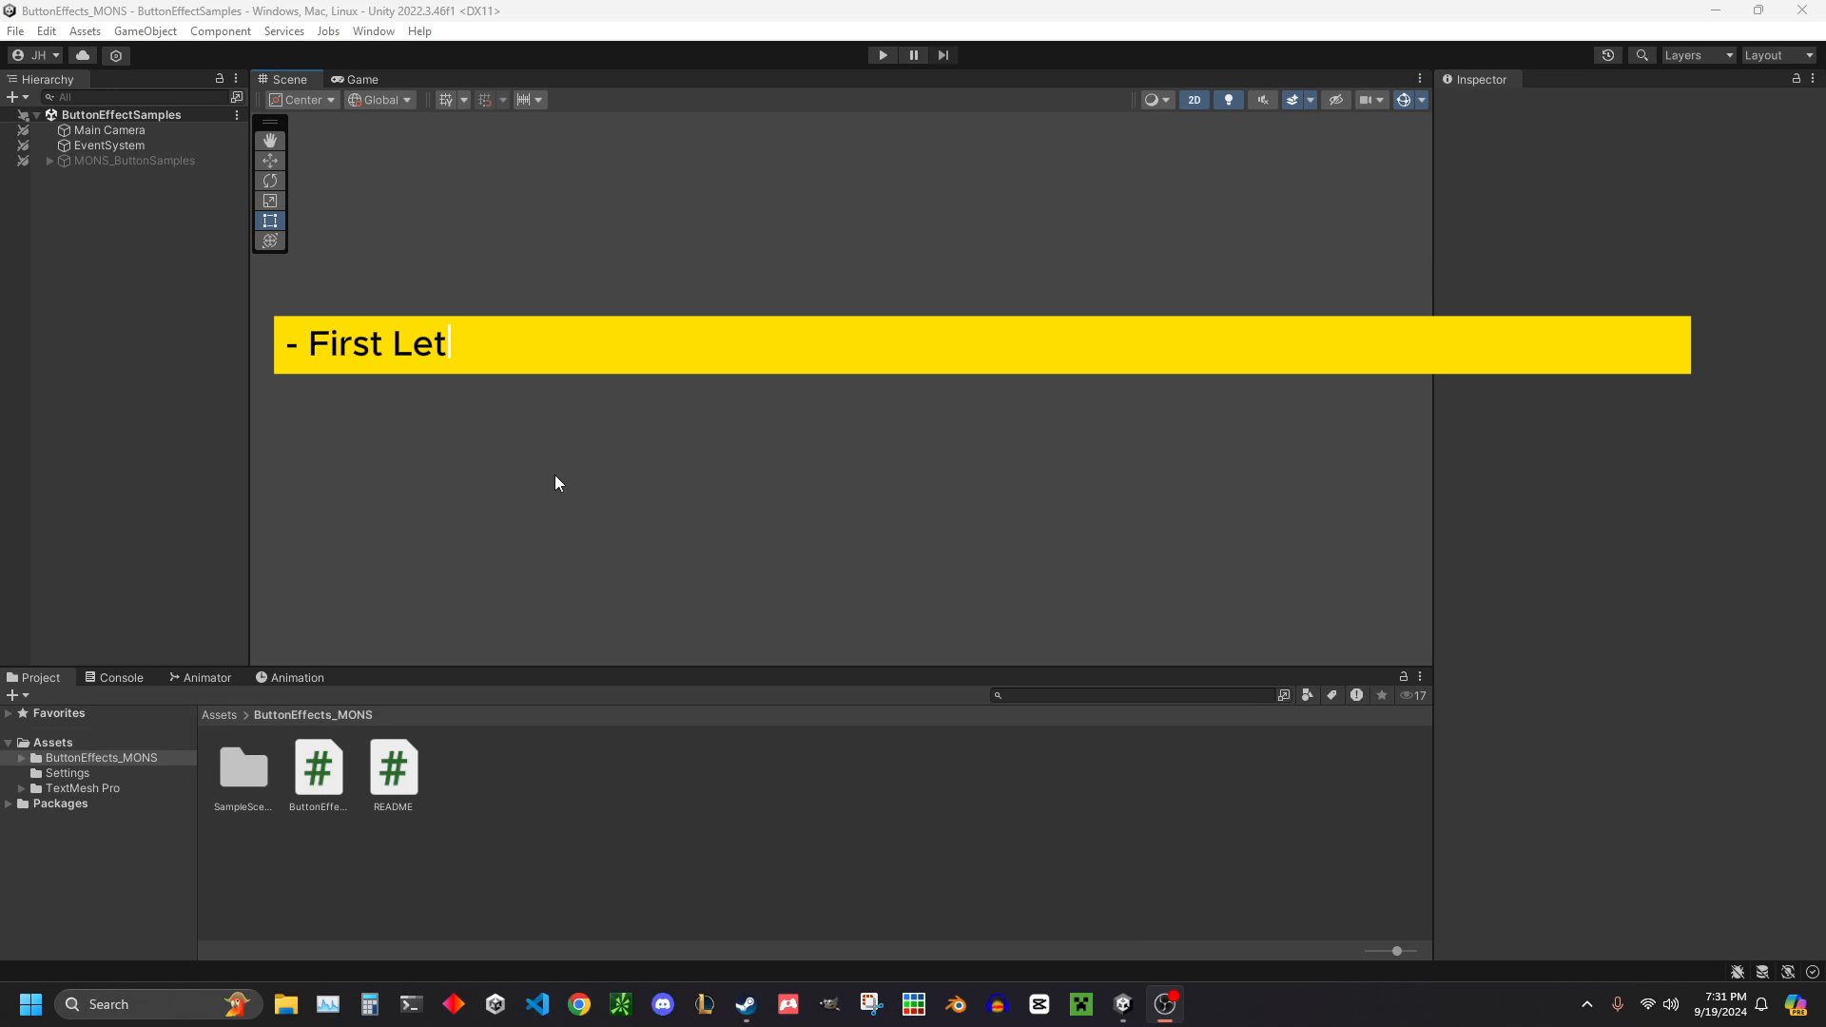Open version control settings icon
Image resolution: width=1826 pixels, height=1027 pixels.
116,55
